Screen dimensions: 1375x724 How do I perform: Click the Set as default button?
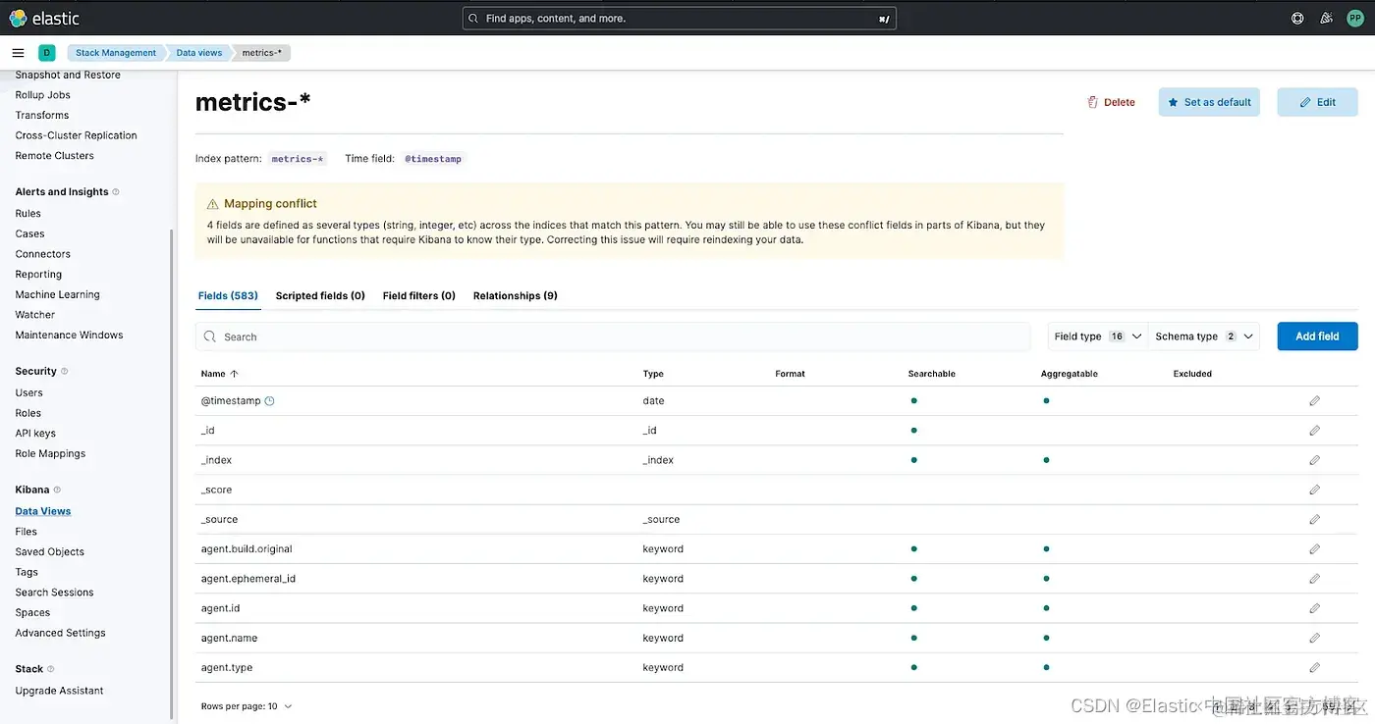[x=1209, y=102]
